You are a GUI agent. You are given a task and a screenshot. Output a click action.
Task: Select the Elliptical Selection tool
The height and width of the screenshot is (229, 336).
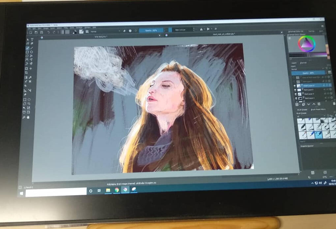pyautogui.click(x=29, y=100)
